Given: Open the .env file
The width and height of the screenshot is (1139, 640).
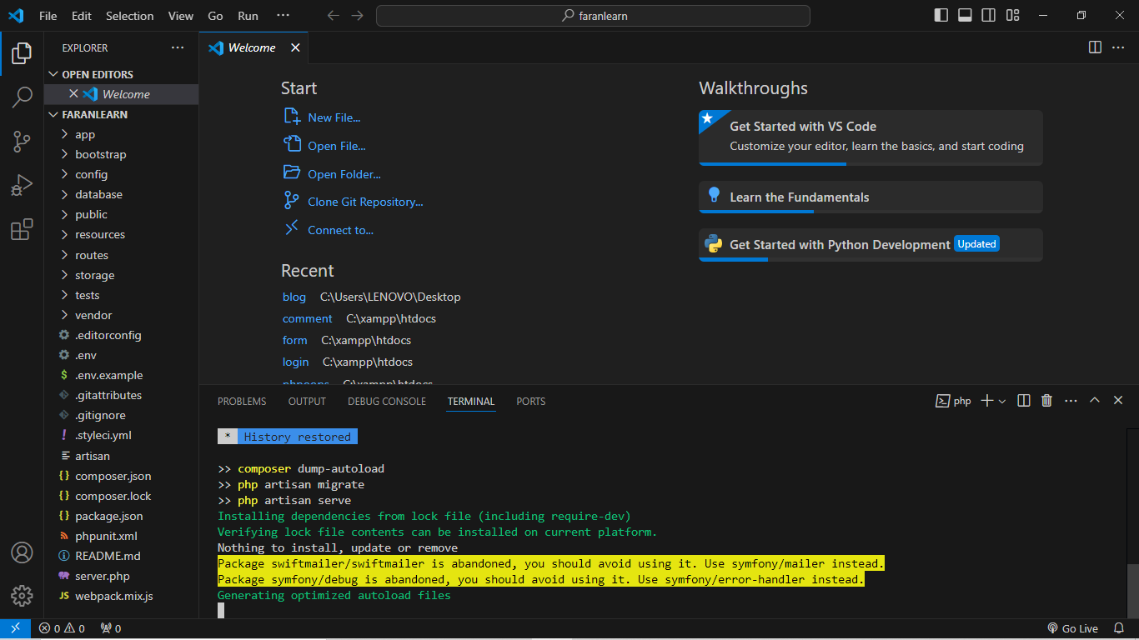Looking at the screenshot, I should click(x=121, y=355).
